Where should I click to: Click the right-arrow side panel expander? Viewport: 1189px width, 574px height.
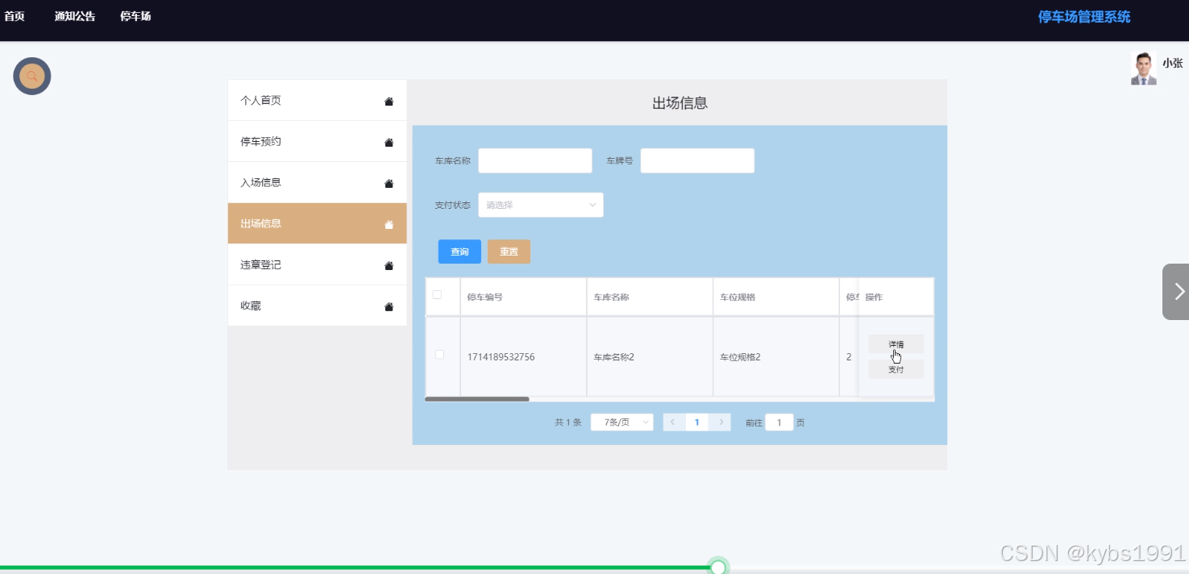1176,292
